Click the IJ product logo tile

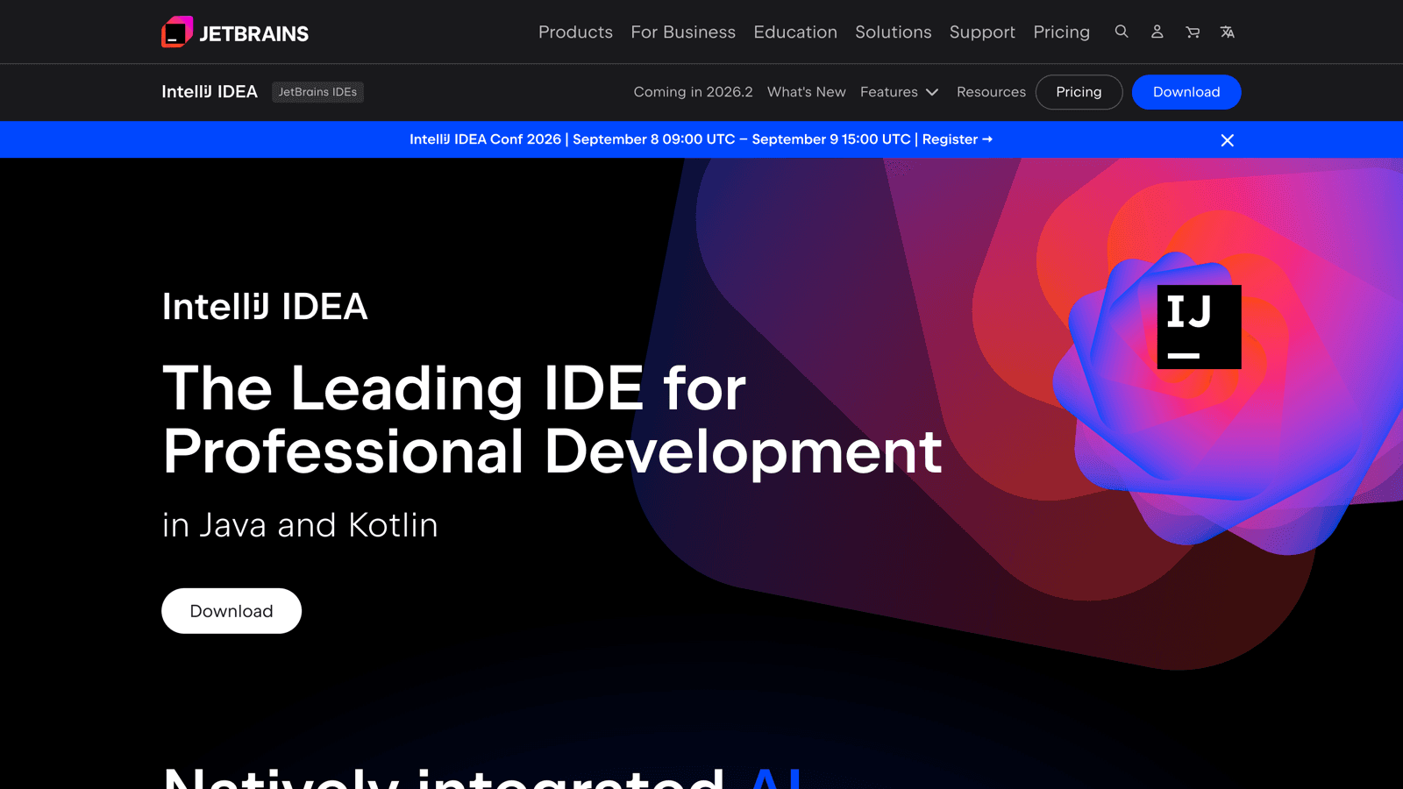1199,327
